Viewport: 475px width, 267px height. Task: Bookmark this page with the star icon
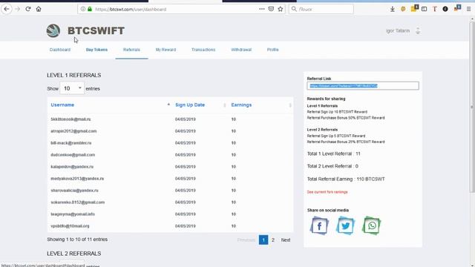coord(281,9)
